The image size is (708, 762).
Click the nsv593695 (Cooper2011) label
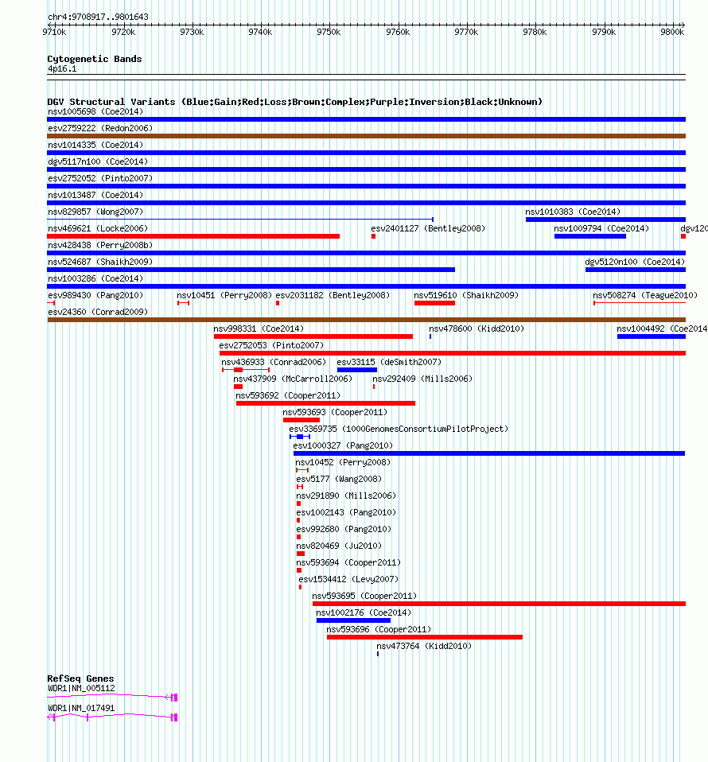pyautogui.click(x=364, y=597)
